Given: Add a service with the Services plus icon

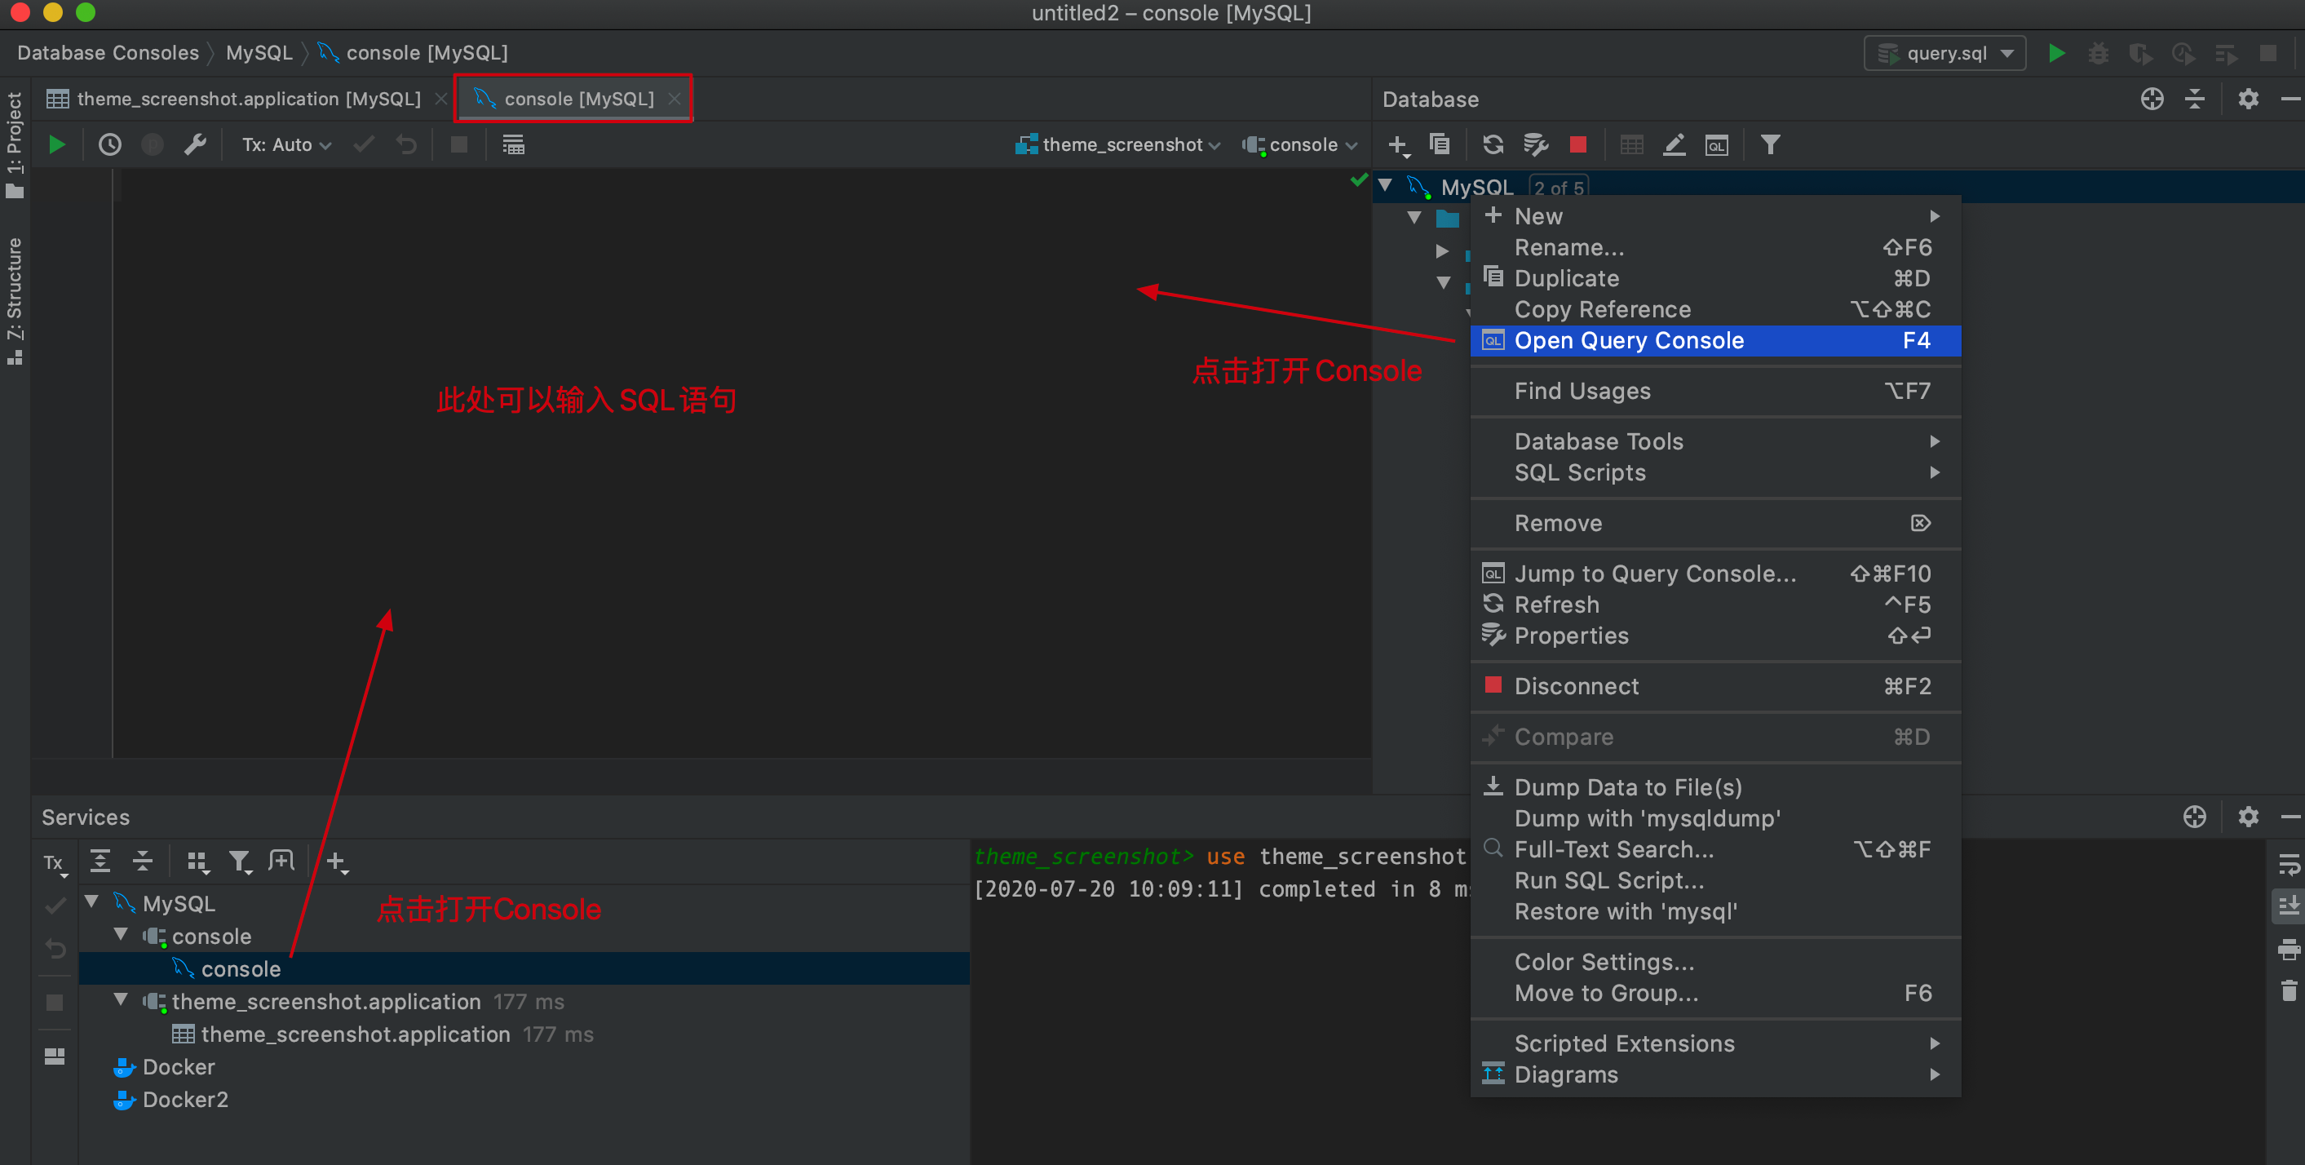Looking at the screenshot, I should [336, 862].
